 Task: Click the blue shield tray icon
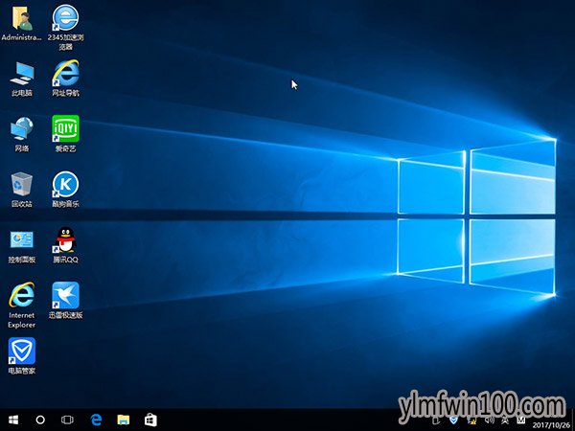(x=453, y=420)
